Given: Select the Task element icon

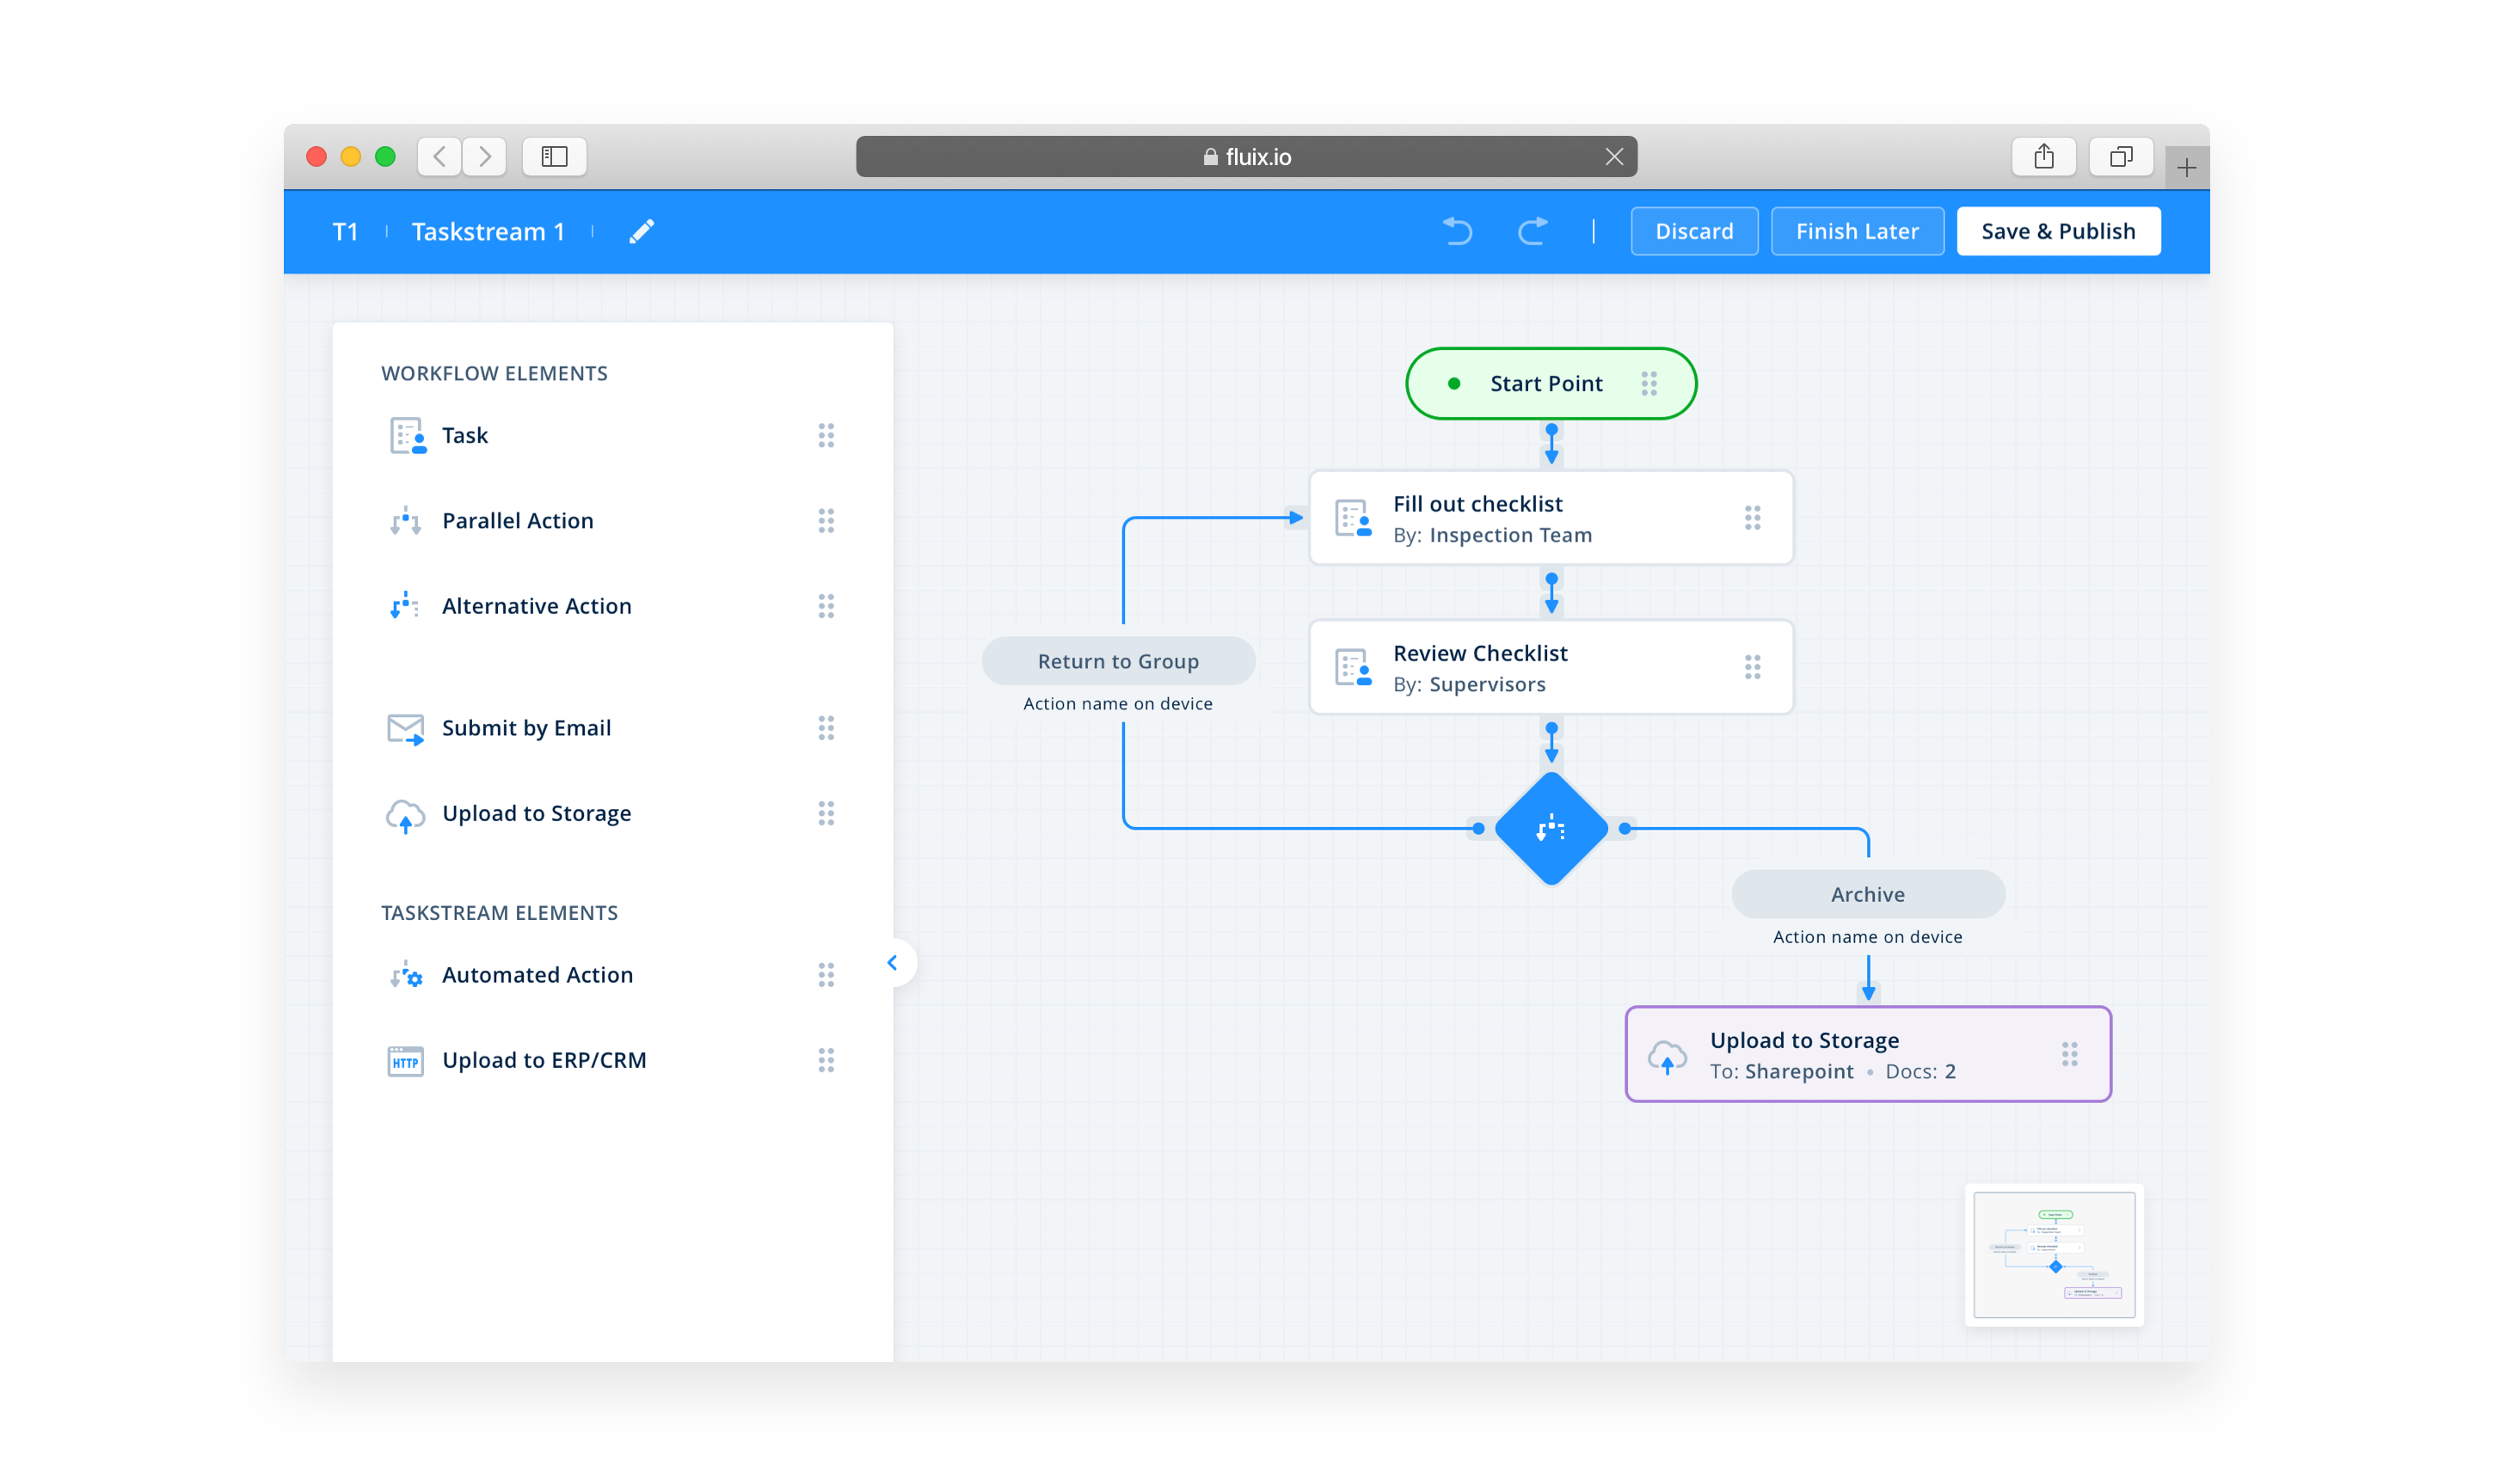Looking at the screenshot, I should 407,436.
